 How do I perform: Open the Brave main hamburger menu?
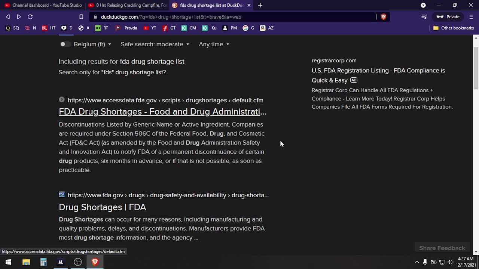click(471, 17)
